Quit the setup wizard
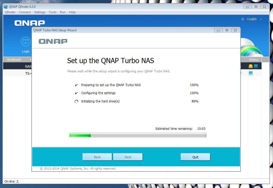 (x=195, y=157)
